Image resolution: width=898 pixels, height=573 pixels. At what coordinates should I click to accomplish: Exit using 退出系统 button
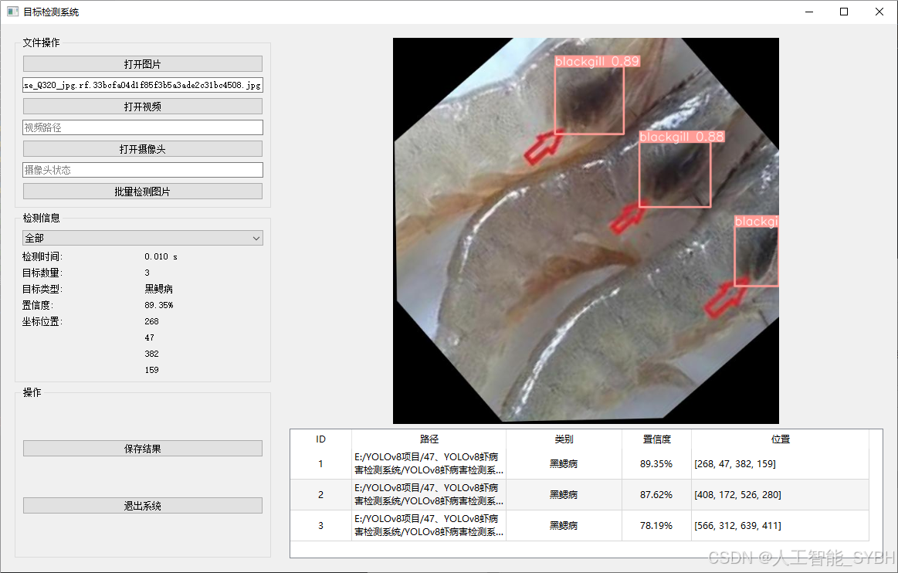click(143, 506)
